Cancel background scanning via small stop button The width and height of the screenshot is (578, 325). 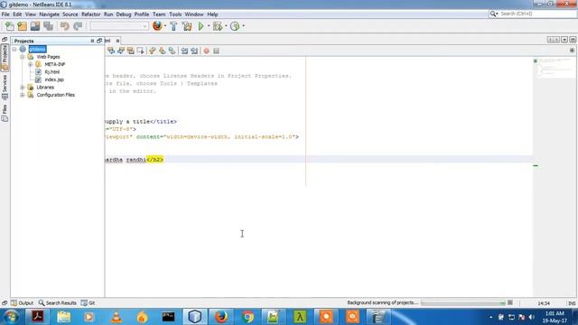coord(510,302)
